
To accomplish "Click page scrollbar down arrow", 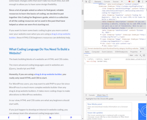I will [83, 119].
